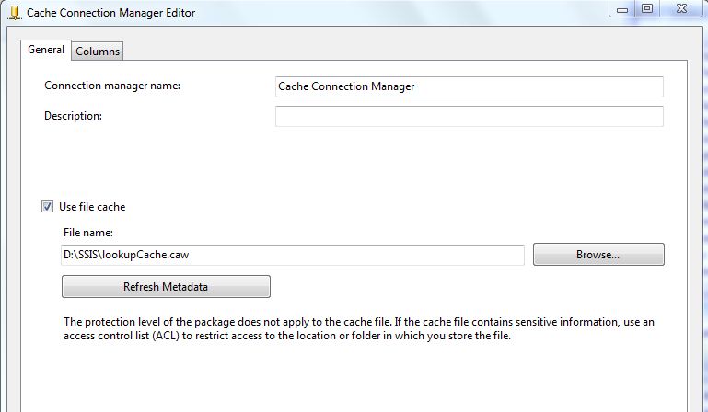
Task: Uncheck the Use file cache checkbox
Action: (47, 207)
